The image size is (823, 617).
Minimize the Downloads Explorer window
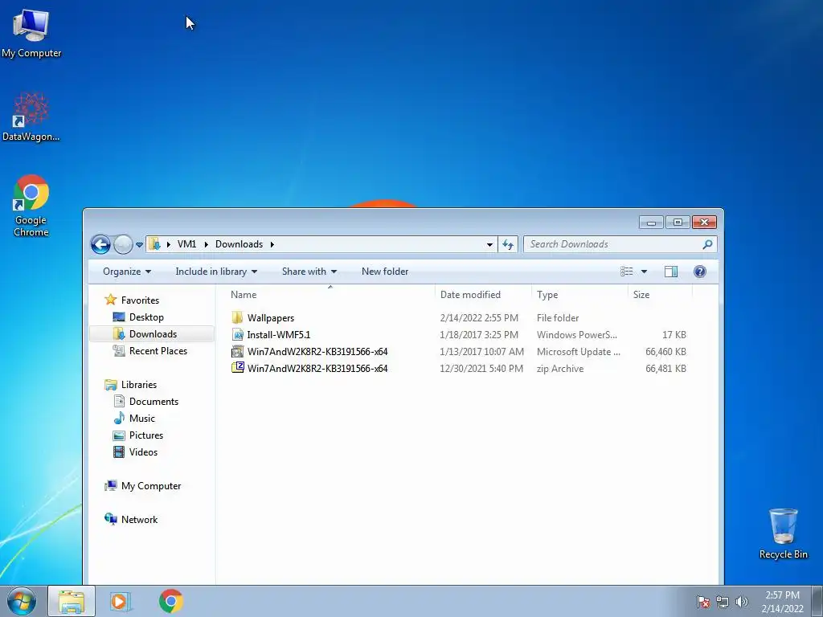pos(651,223)
